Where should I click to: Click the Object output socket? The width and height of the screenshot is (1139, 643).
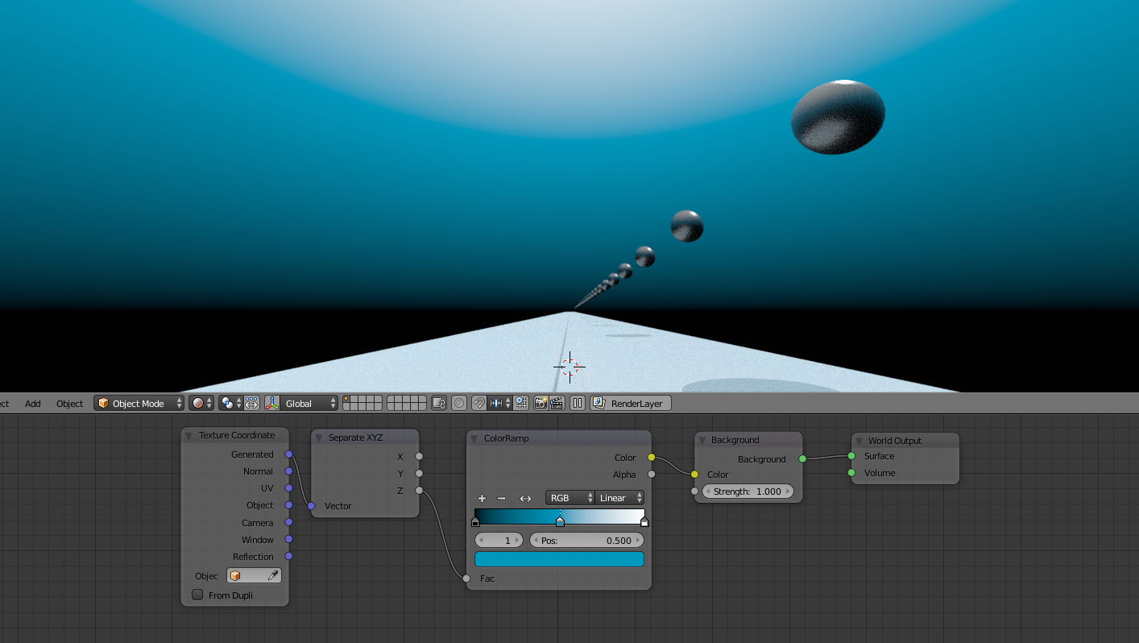click(288, 505)
